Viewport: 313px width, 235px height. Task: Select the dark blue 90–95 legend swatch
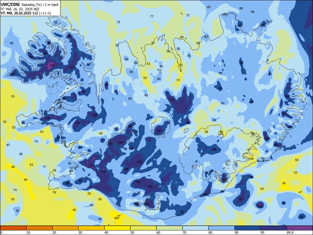[248, 228]
